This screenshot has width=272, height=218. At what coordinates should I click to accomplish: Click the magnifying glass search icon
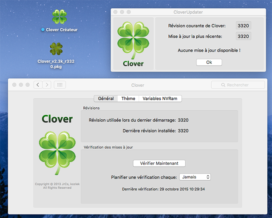pos(223,85)
